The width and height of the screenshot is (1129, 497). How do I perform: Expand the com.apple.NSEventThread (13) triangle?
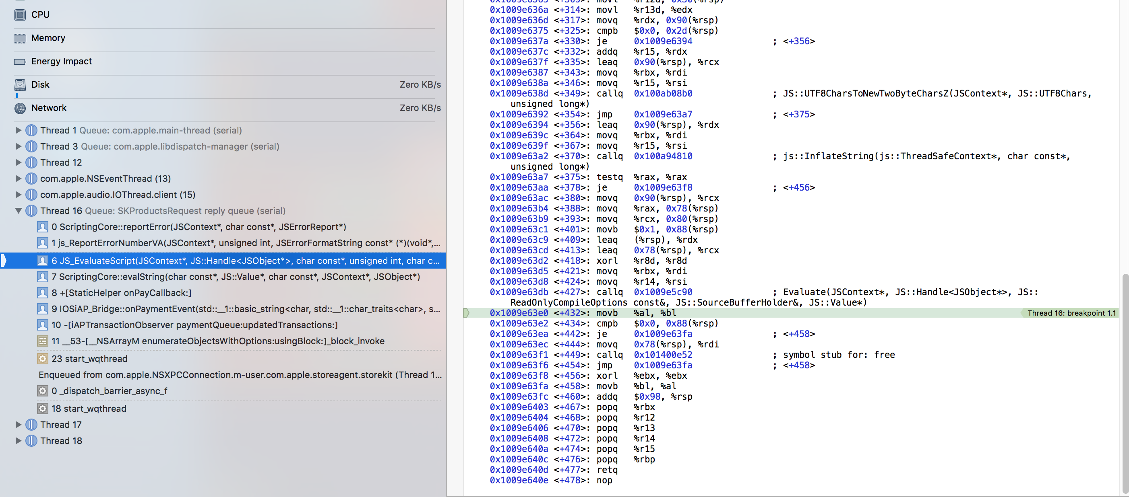tap(18, 179)
